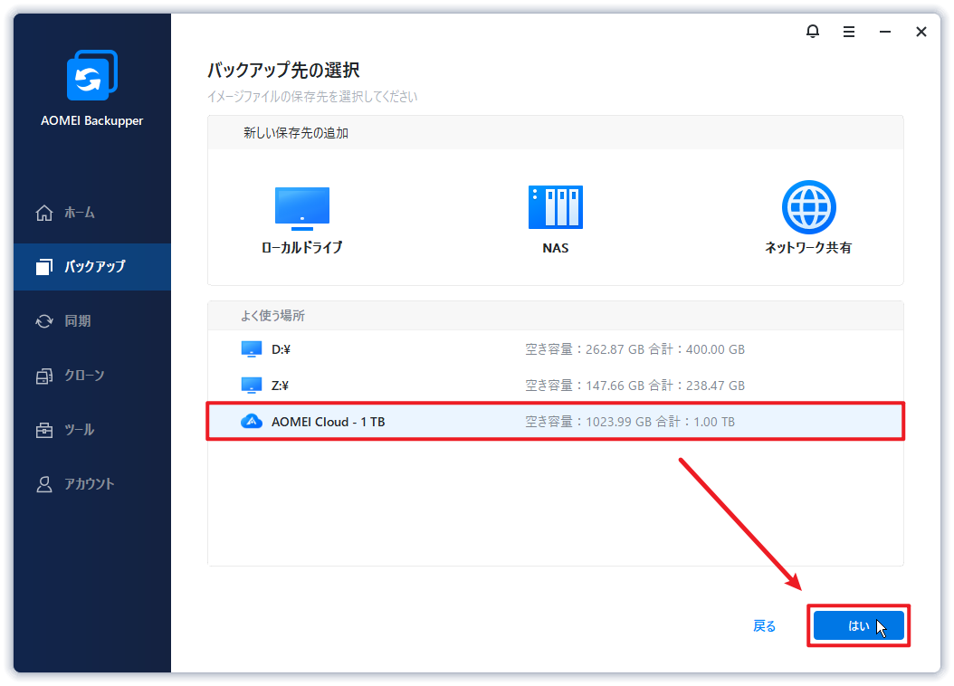954x686 pixels.
Task: Click the AOMEI Cloud icon
Action: 252,421
